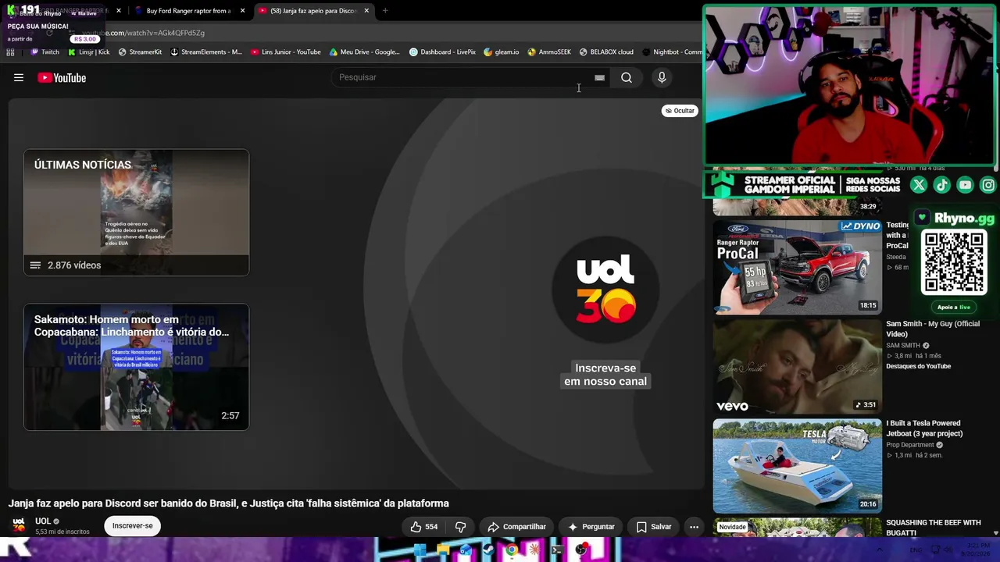The height and width of the screenshot is (562, 1000).
Task: Click the YouTube logo
Action: 62,77
